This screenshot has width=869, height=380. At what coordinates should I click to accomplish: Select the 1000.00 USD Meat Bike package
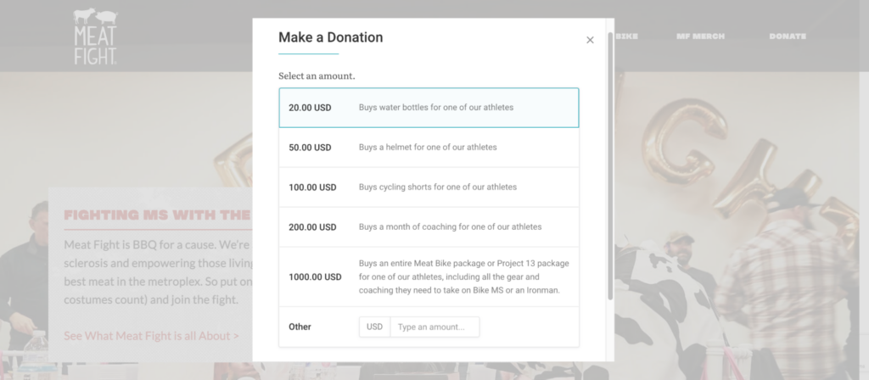click(429, 277)
